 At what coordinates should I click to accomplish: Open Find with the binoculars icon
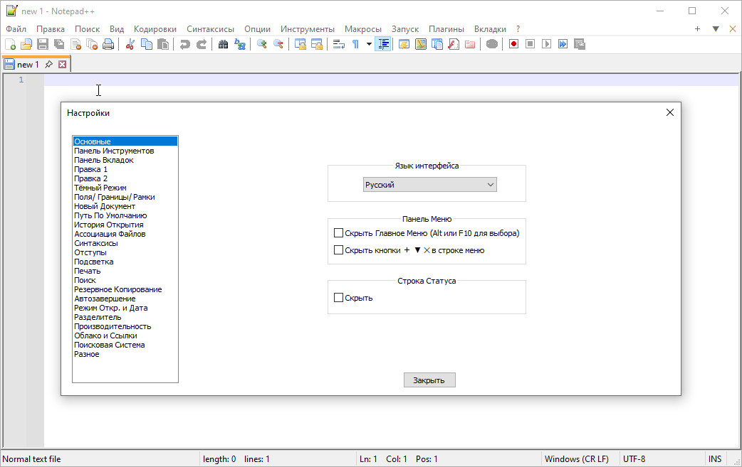point(223,44)
